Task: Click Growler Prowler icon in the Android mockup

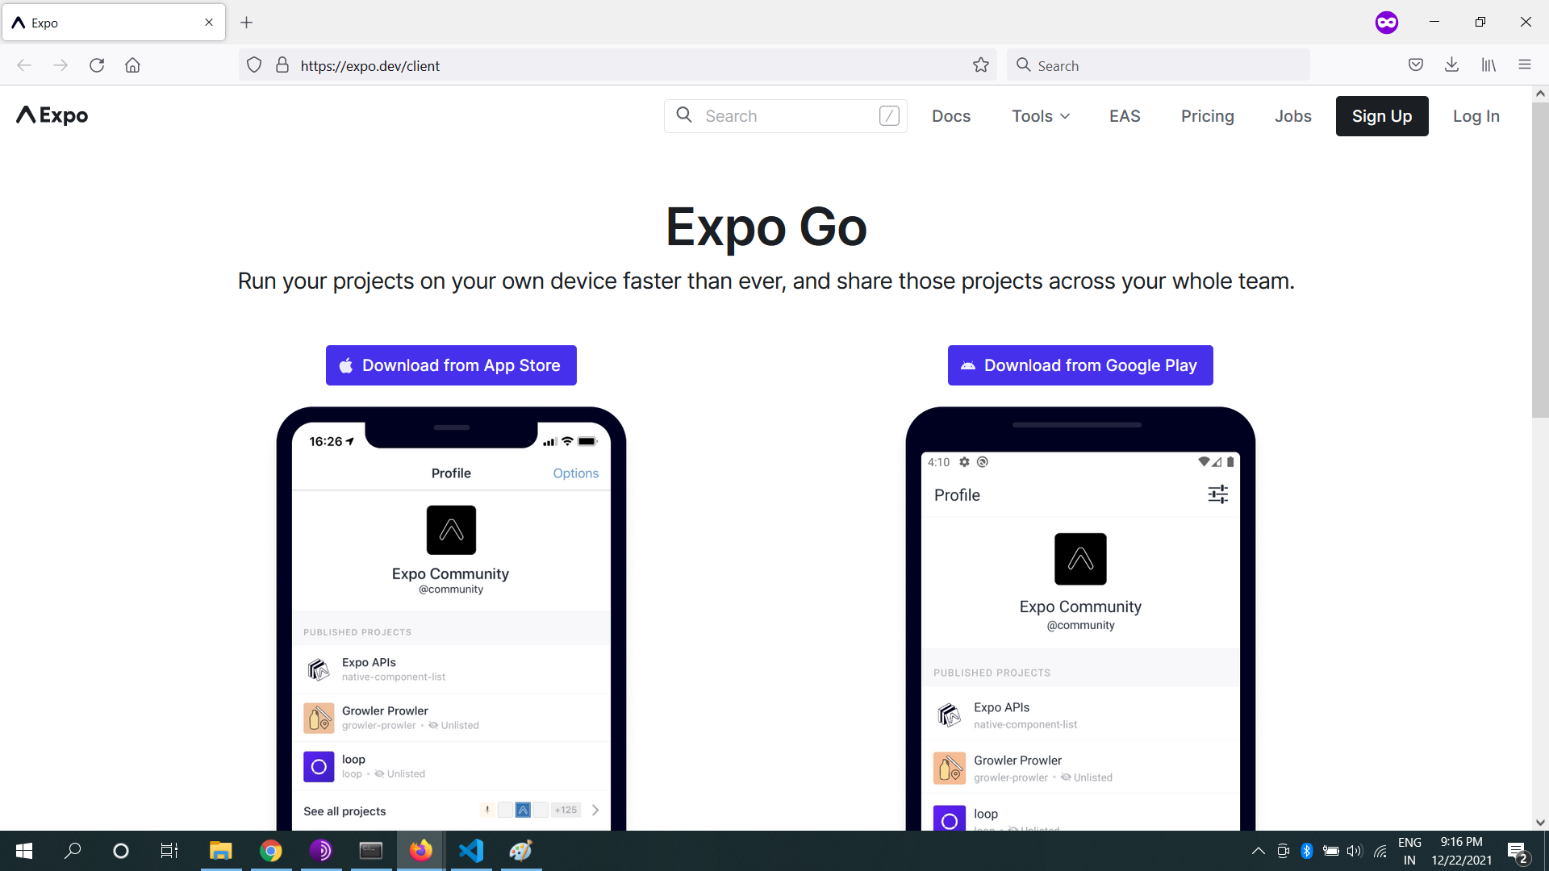Action: pyautogui.click(x=950, y=768)
